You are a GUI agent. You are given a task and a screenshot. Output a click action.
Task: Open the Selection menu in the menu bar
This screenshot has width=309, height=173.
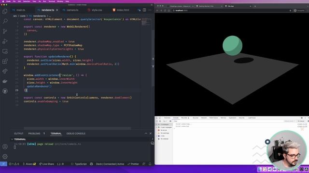pyautogui.click(x=27, y=1)
